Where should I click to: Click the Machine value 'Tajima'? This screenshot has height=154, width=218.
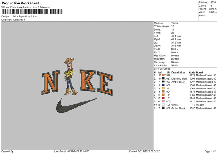[x=175, y=23]
